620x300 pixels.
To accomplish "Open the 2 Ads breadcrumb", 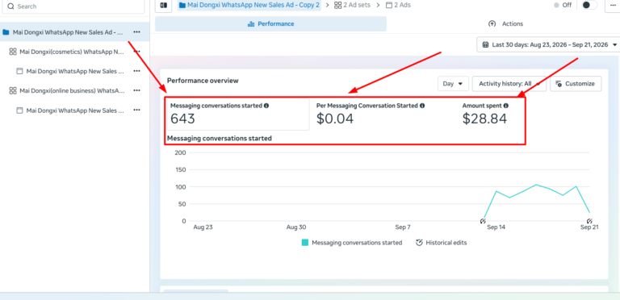I will pos(398,5).
